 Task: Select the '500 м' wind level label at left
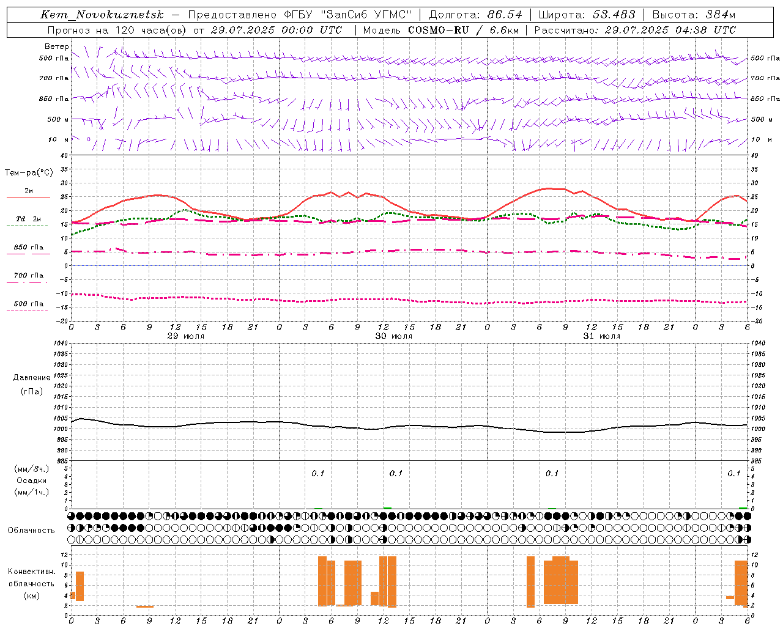point(59,119)
